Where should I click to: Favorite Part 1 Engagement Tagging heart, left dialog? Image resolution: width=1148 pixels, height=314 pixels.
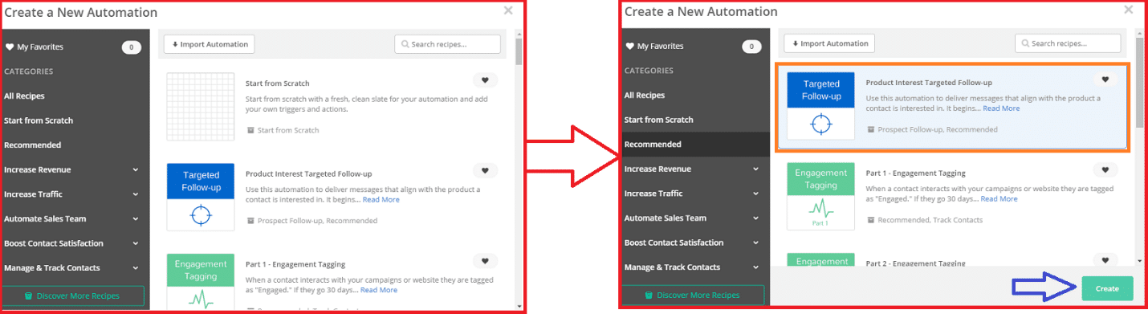485,260
